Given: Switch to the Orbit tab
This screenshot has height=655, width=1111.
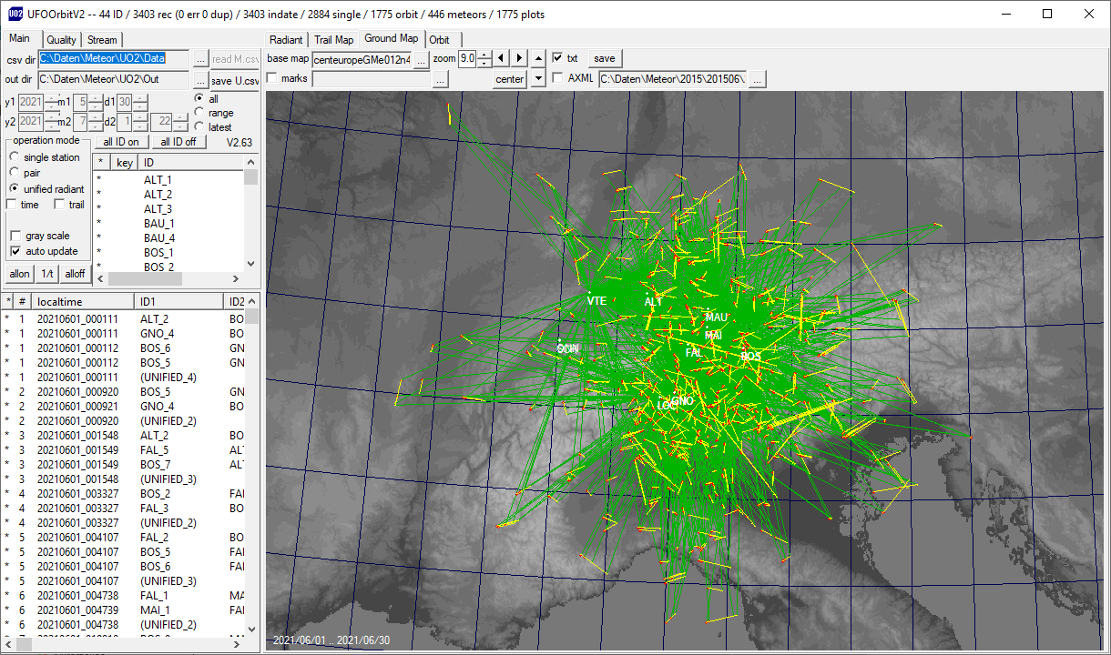Looking at the screenshot, I should tap(439, 39).
